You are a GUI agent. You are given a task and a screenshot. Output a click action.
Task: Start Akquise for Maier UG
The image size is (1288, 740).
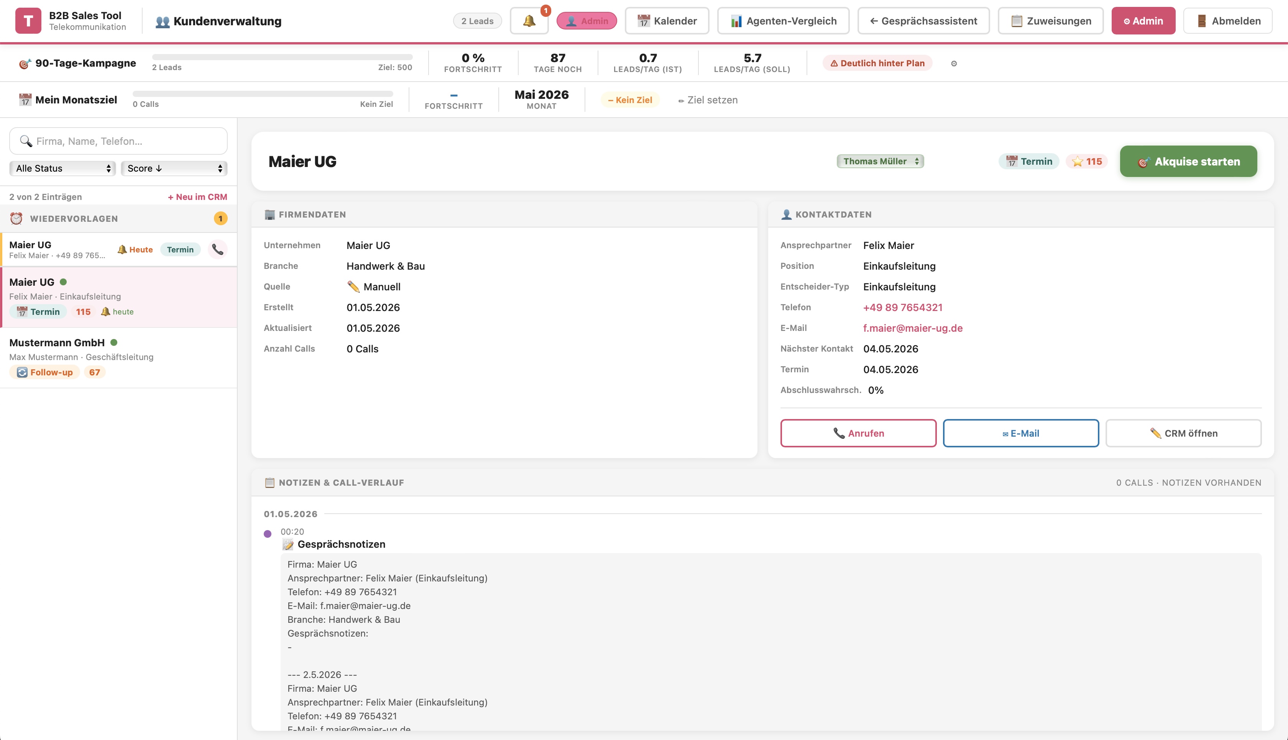1188,162
